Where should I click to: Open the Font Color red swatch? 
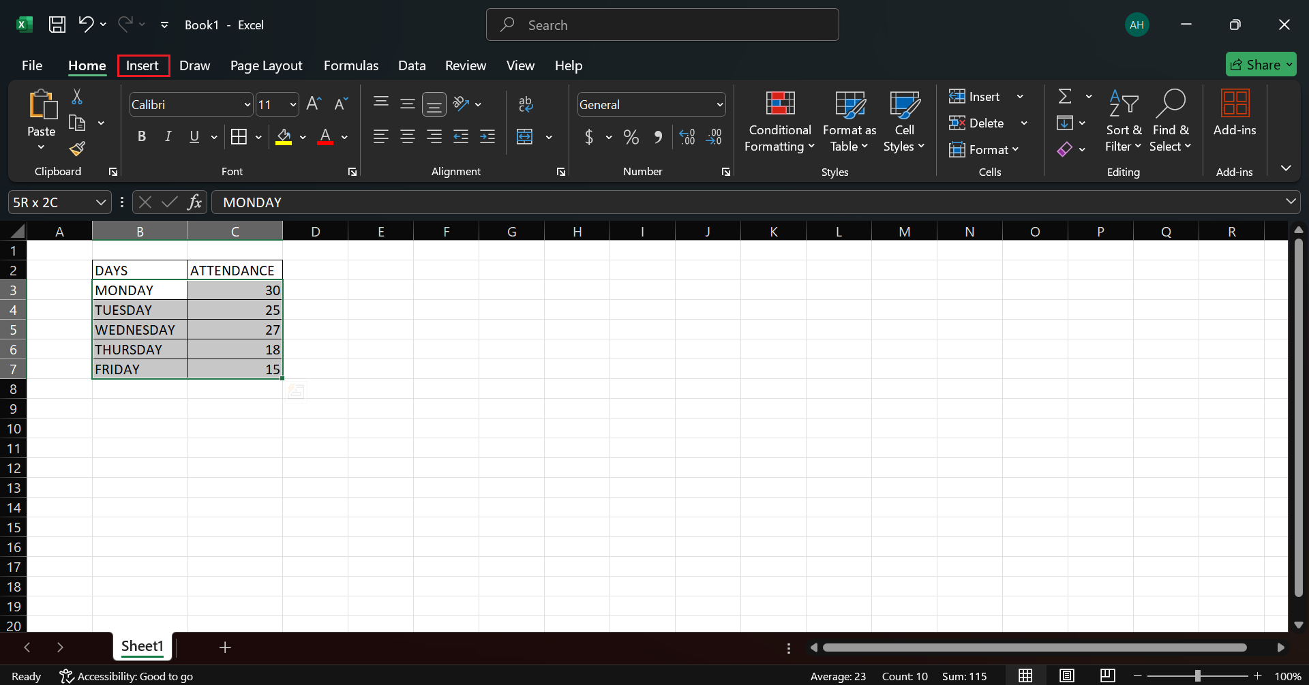tap(325, 136)
